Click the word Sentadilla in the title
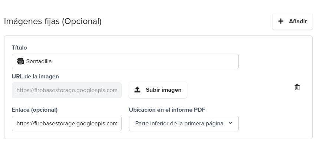The width and height of the screenshot is (317, 142). coord(39,61)
